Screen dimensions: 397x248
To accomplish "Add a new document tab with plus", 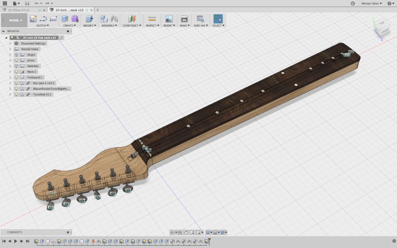I will (98, 10).
